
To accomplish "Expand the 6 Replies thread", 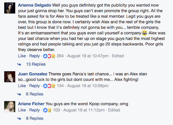I will pyautogui.click(x=34, y=94).
